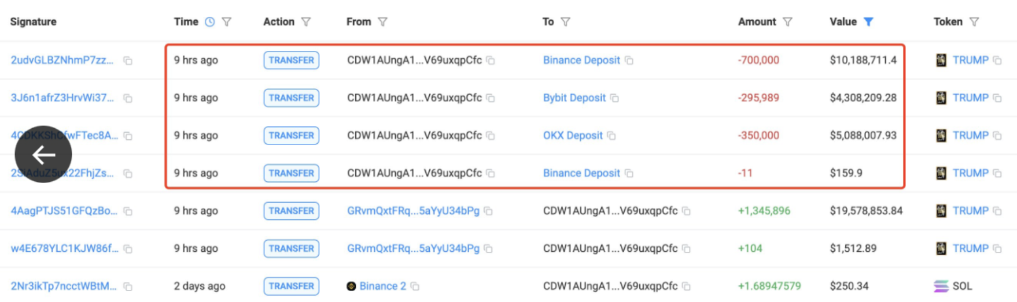Image resolution: width=1017 pixels, height=302 pixels.
Task: Open the From column filter
Action: click(x=382, y=22)
